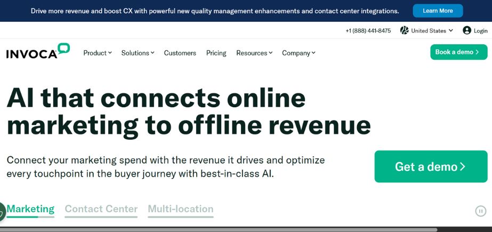The width and height of the screenshot is (492, 232).
Task: Open the Resources dropdown
Action: (x=254, y=53)
